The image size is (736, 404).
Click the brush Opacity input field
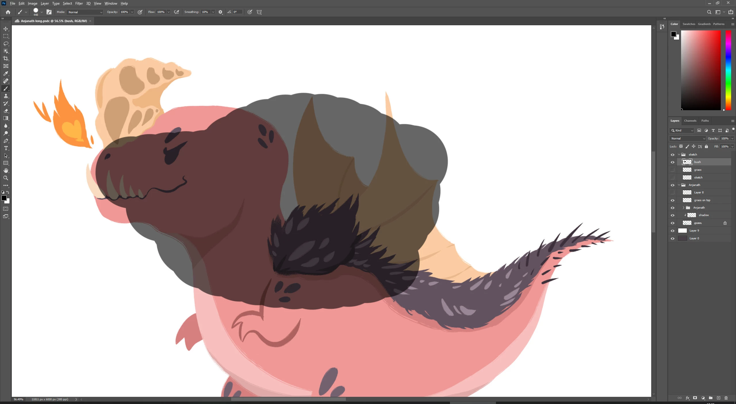tap(124, 12)
